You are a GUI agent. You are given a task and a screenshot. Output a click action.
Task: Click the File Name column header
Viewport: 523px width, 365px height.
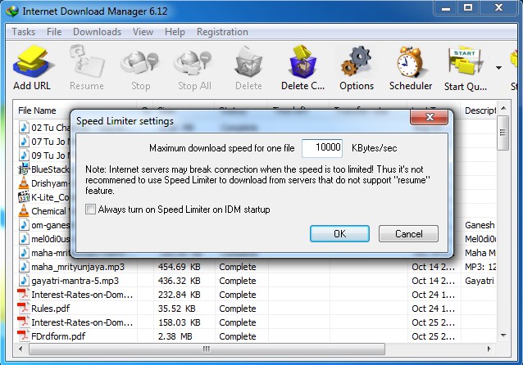(37, 110)
